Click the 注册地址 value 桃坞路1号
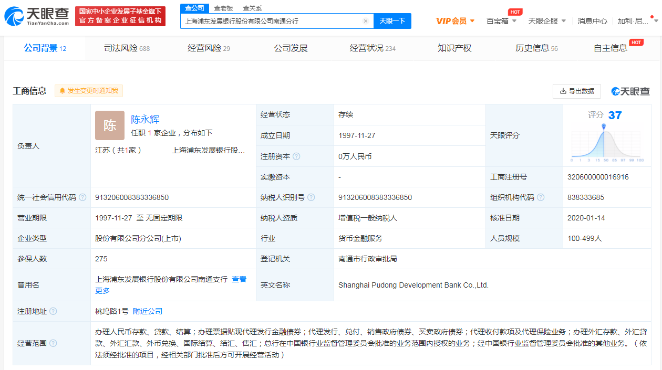This screenshot has width=662, height=370. (112, 311)
